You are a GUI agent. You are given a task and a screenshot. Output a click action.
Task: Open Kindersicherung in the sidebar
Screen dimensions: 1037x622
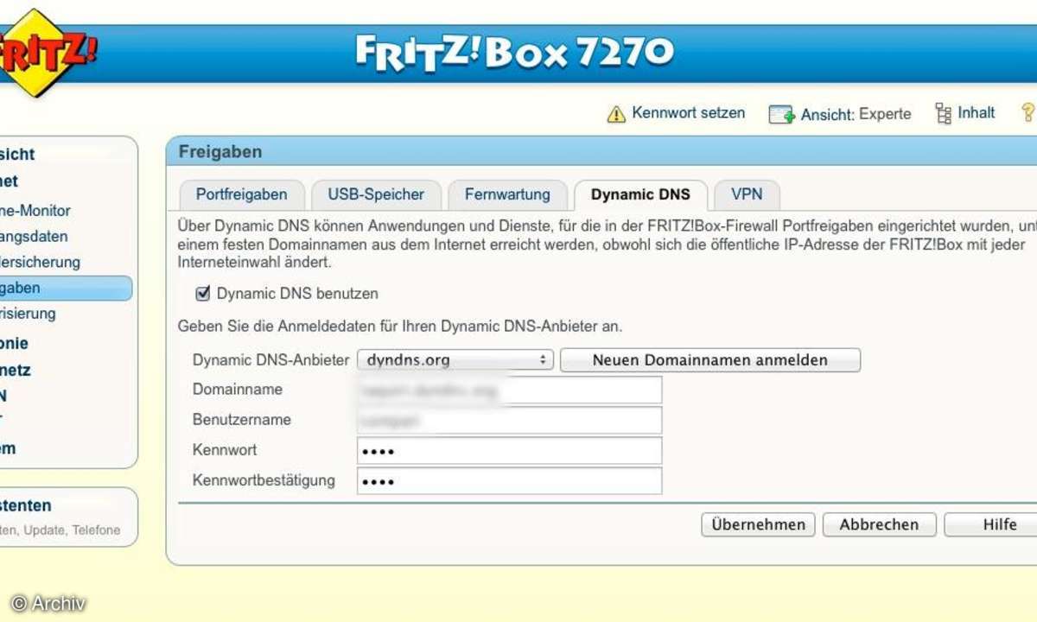(x=40, y=262)
